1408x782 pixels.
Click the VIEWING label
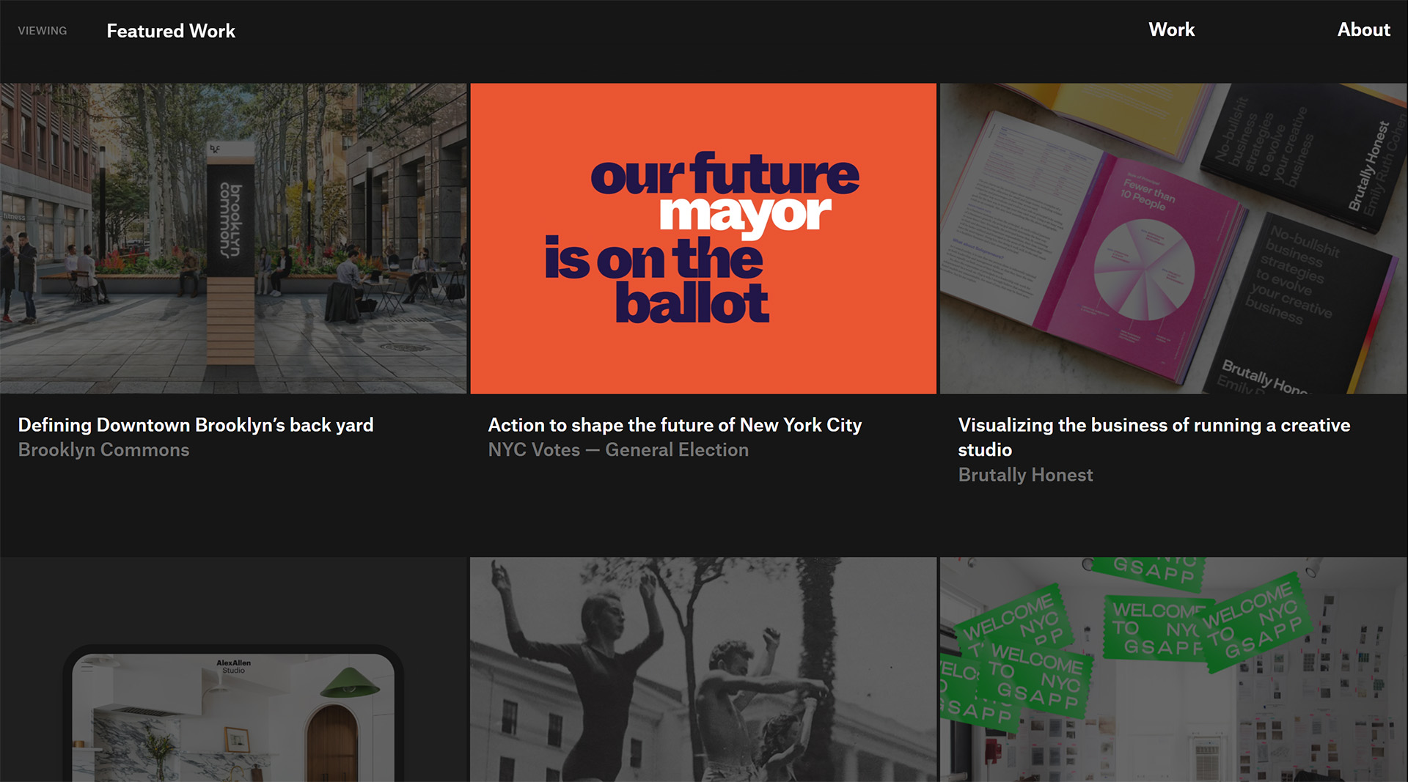tap(43, 31)
